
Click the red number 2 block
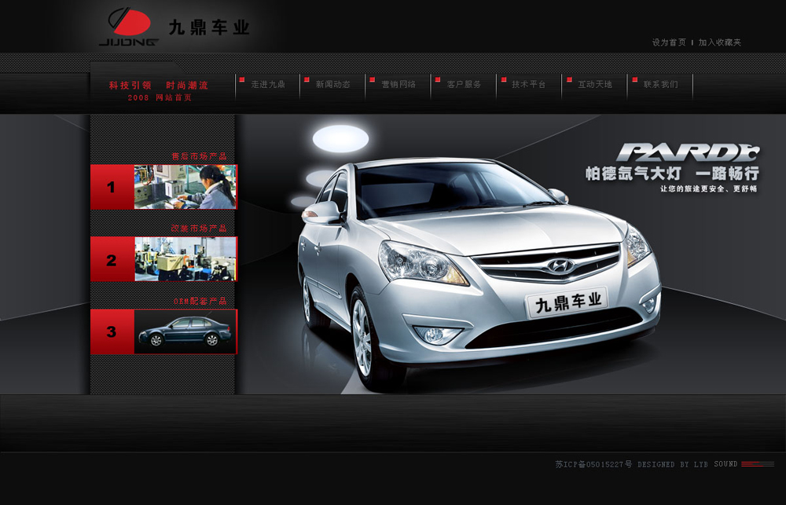pos(112,260)
